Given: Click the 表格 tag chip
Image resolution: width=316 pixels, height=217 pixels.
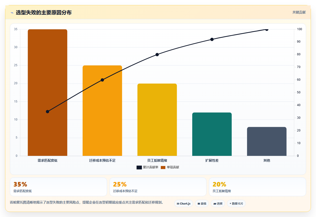Looking at the screenshot, I should click(202, 204).
